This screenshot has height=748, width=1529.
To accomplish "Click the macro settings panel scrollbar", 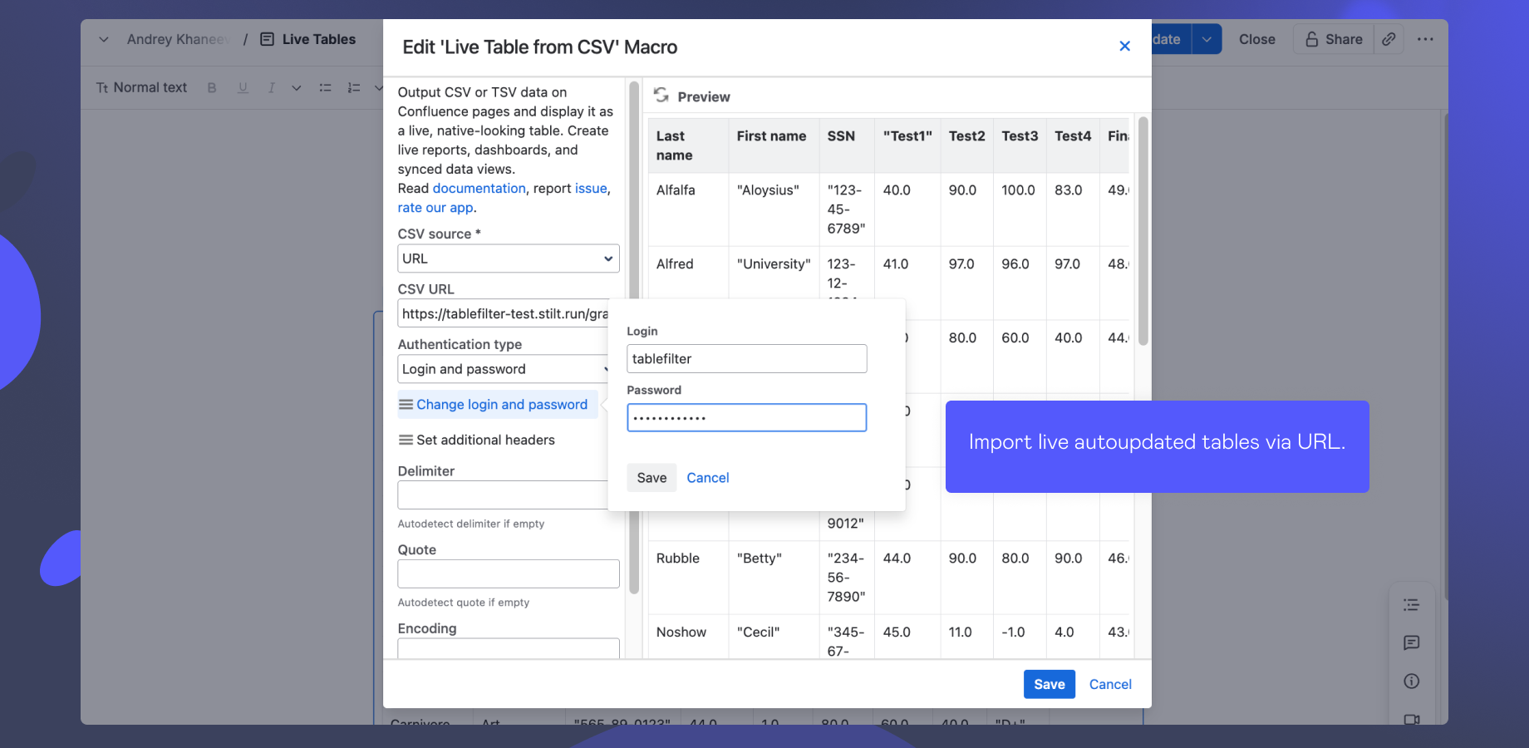I will [634, 337].
